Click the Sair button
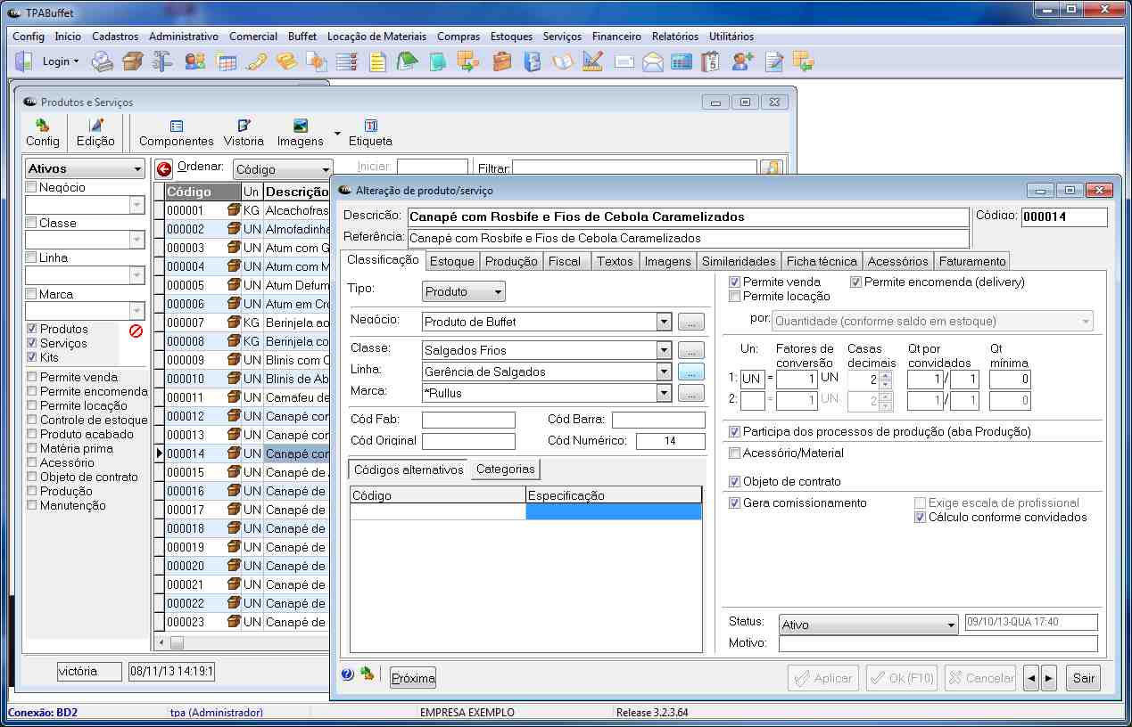 1083,678
